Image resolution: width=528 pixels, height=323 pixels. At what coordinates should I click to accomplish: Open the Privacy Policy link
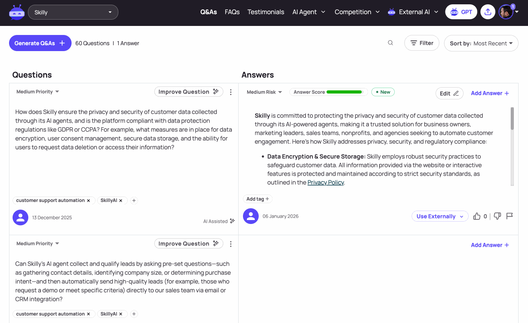326,182
